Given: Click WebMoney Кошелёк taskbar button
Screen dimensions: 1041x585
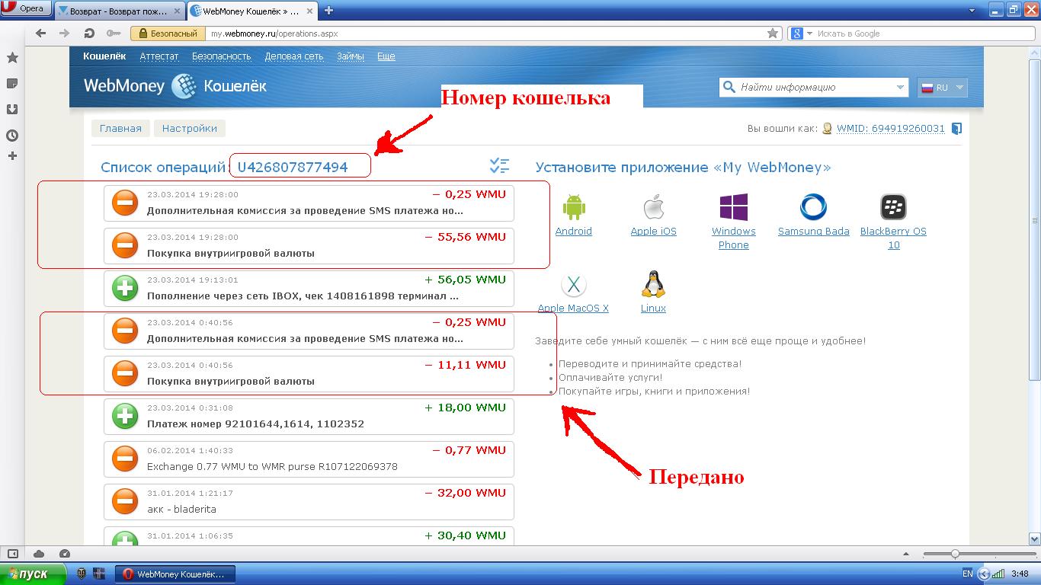Looking at the screenshot, I should click(175, 574).
